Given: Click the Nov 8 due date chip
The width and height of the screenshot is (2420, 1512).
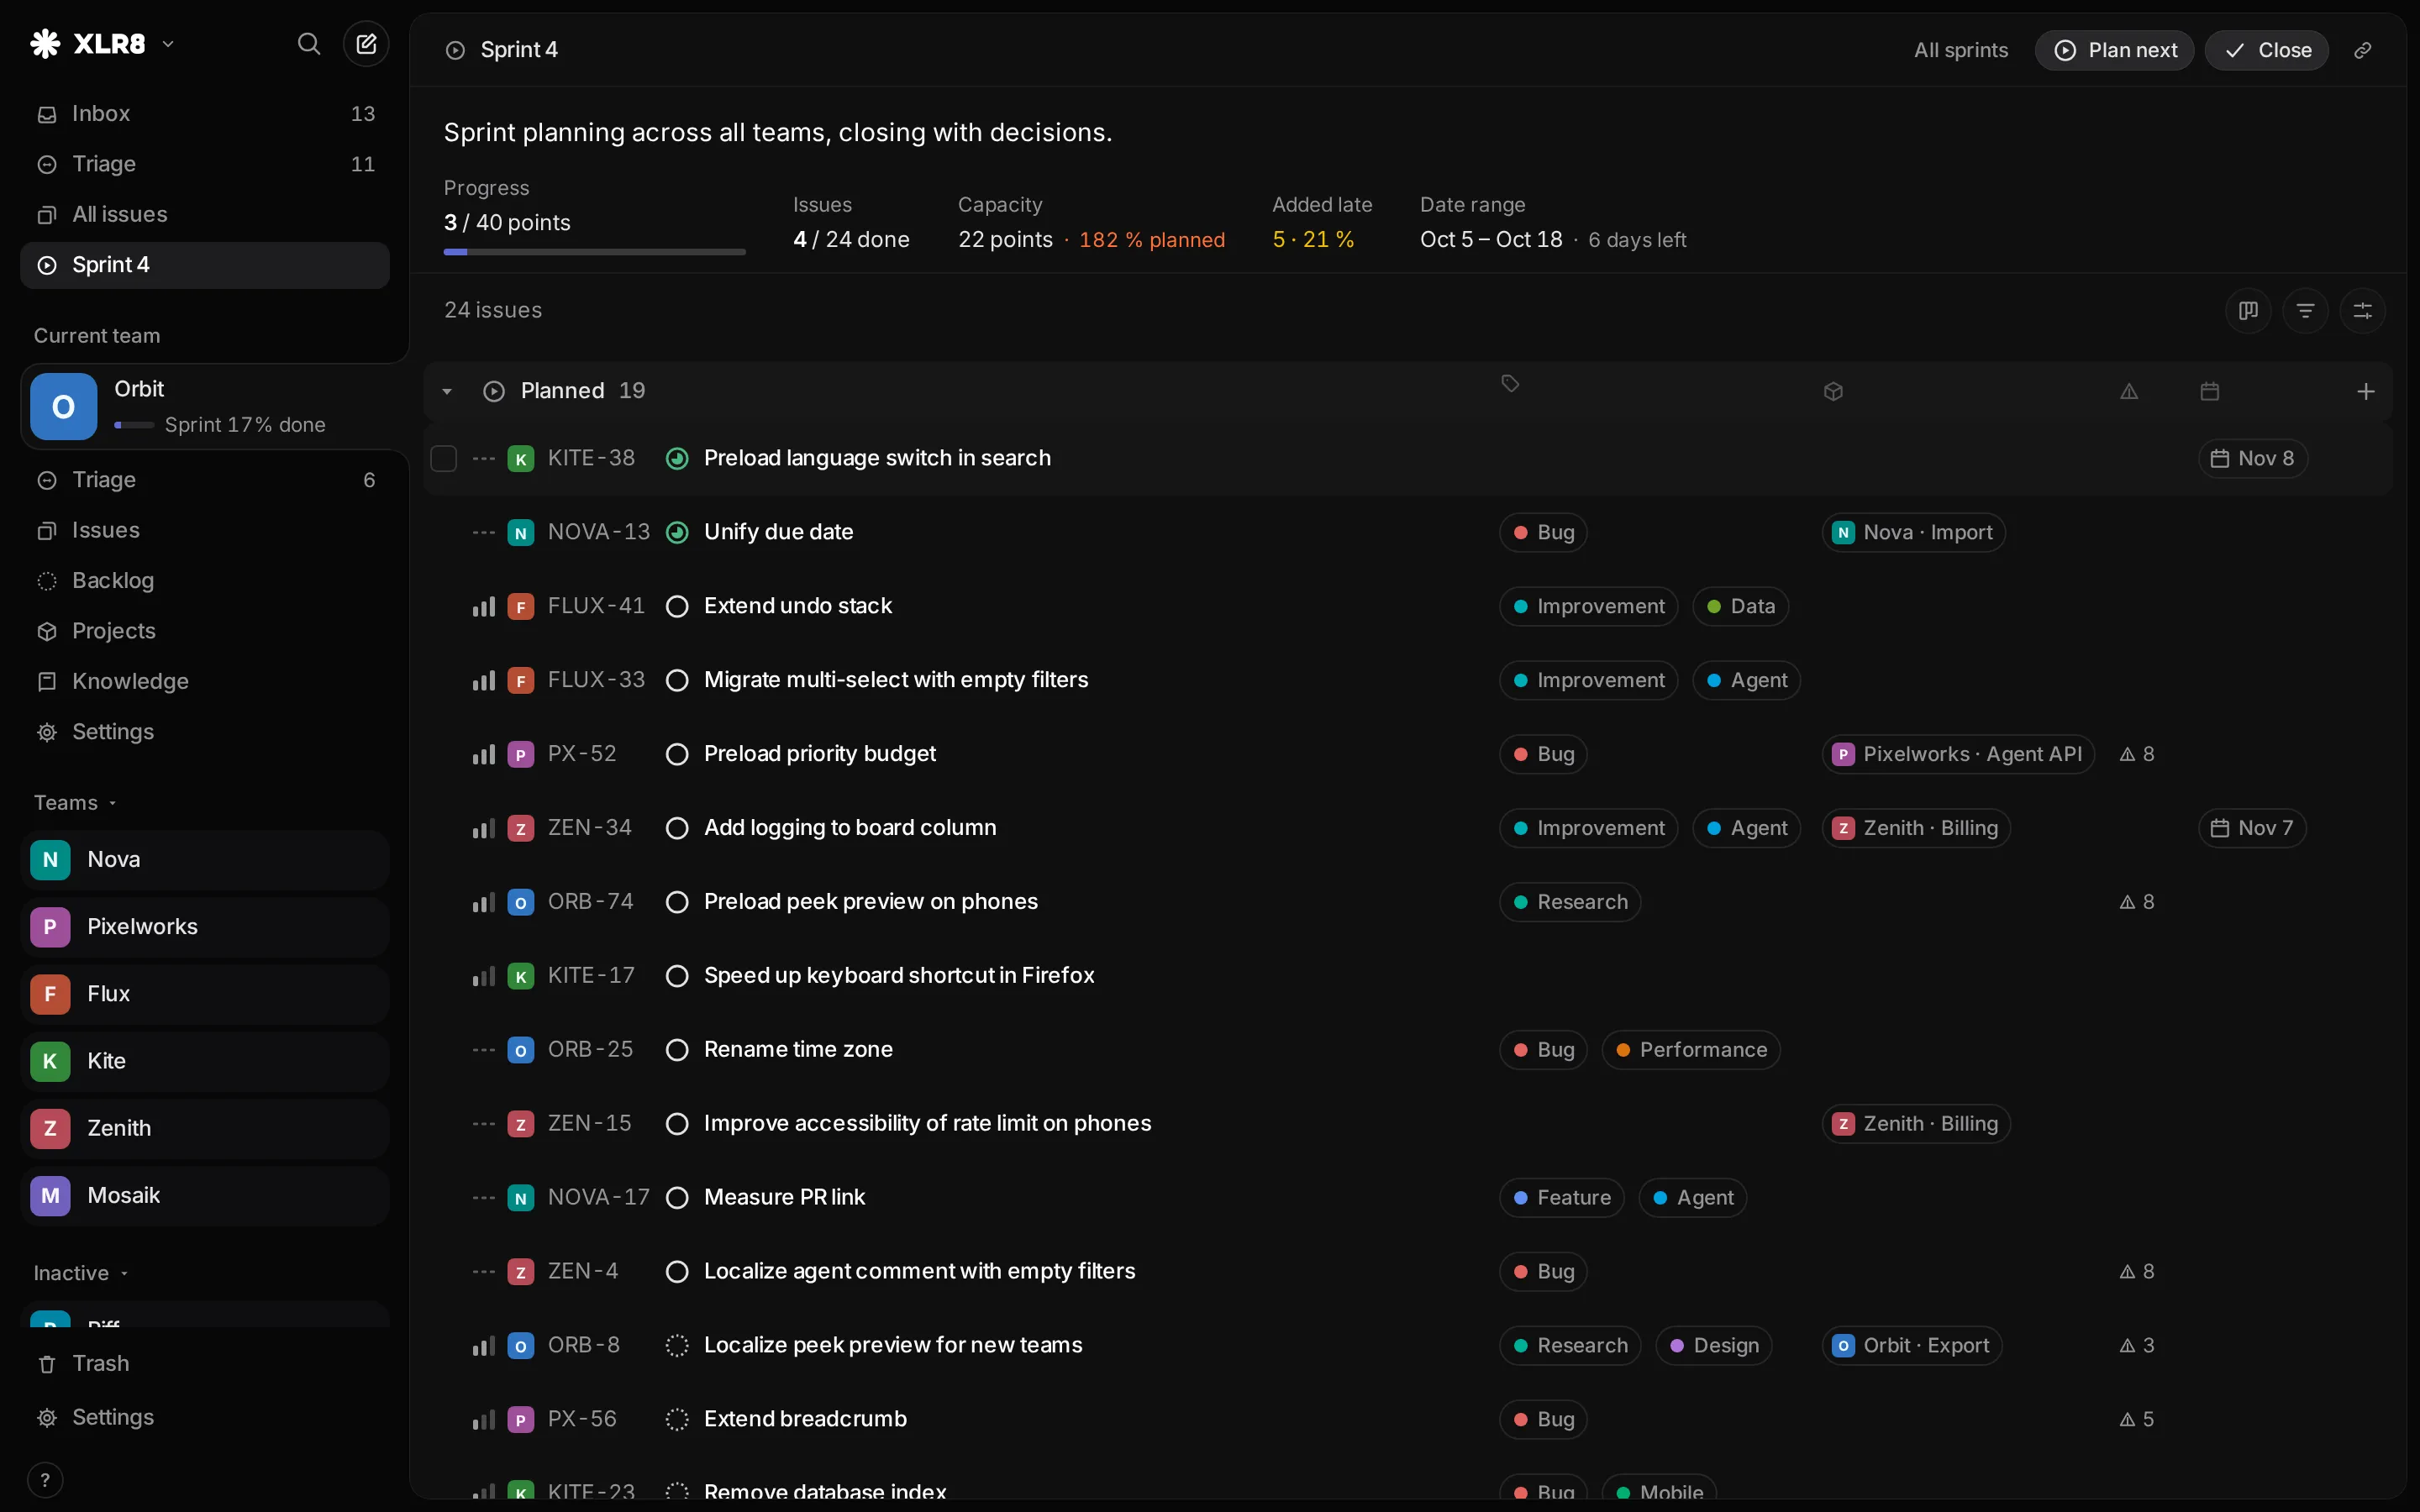Looking at the screenshot, I should point(2252,458).
